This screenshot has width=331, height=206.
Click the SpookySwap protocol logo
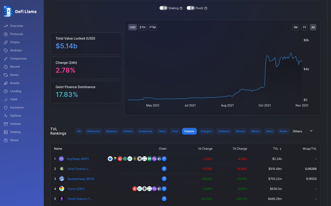(x=62, y=179)
